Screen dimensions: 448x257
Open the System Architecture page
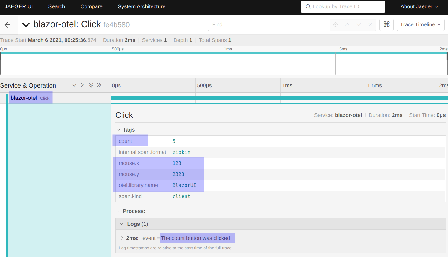click(141, 6)
